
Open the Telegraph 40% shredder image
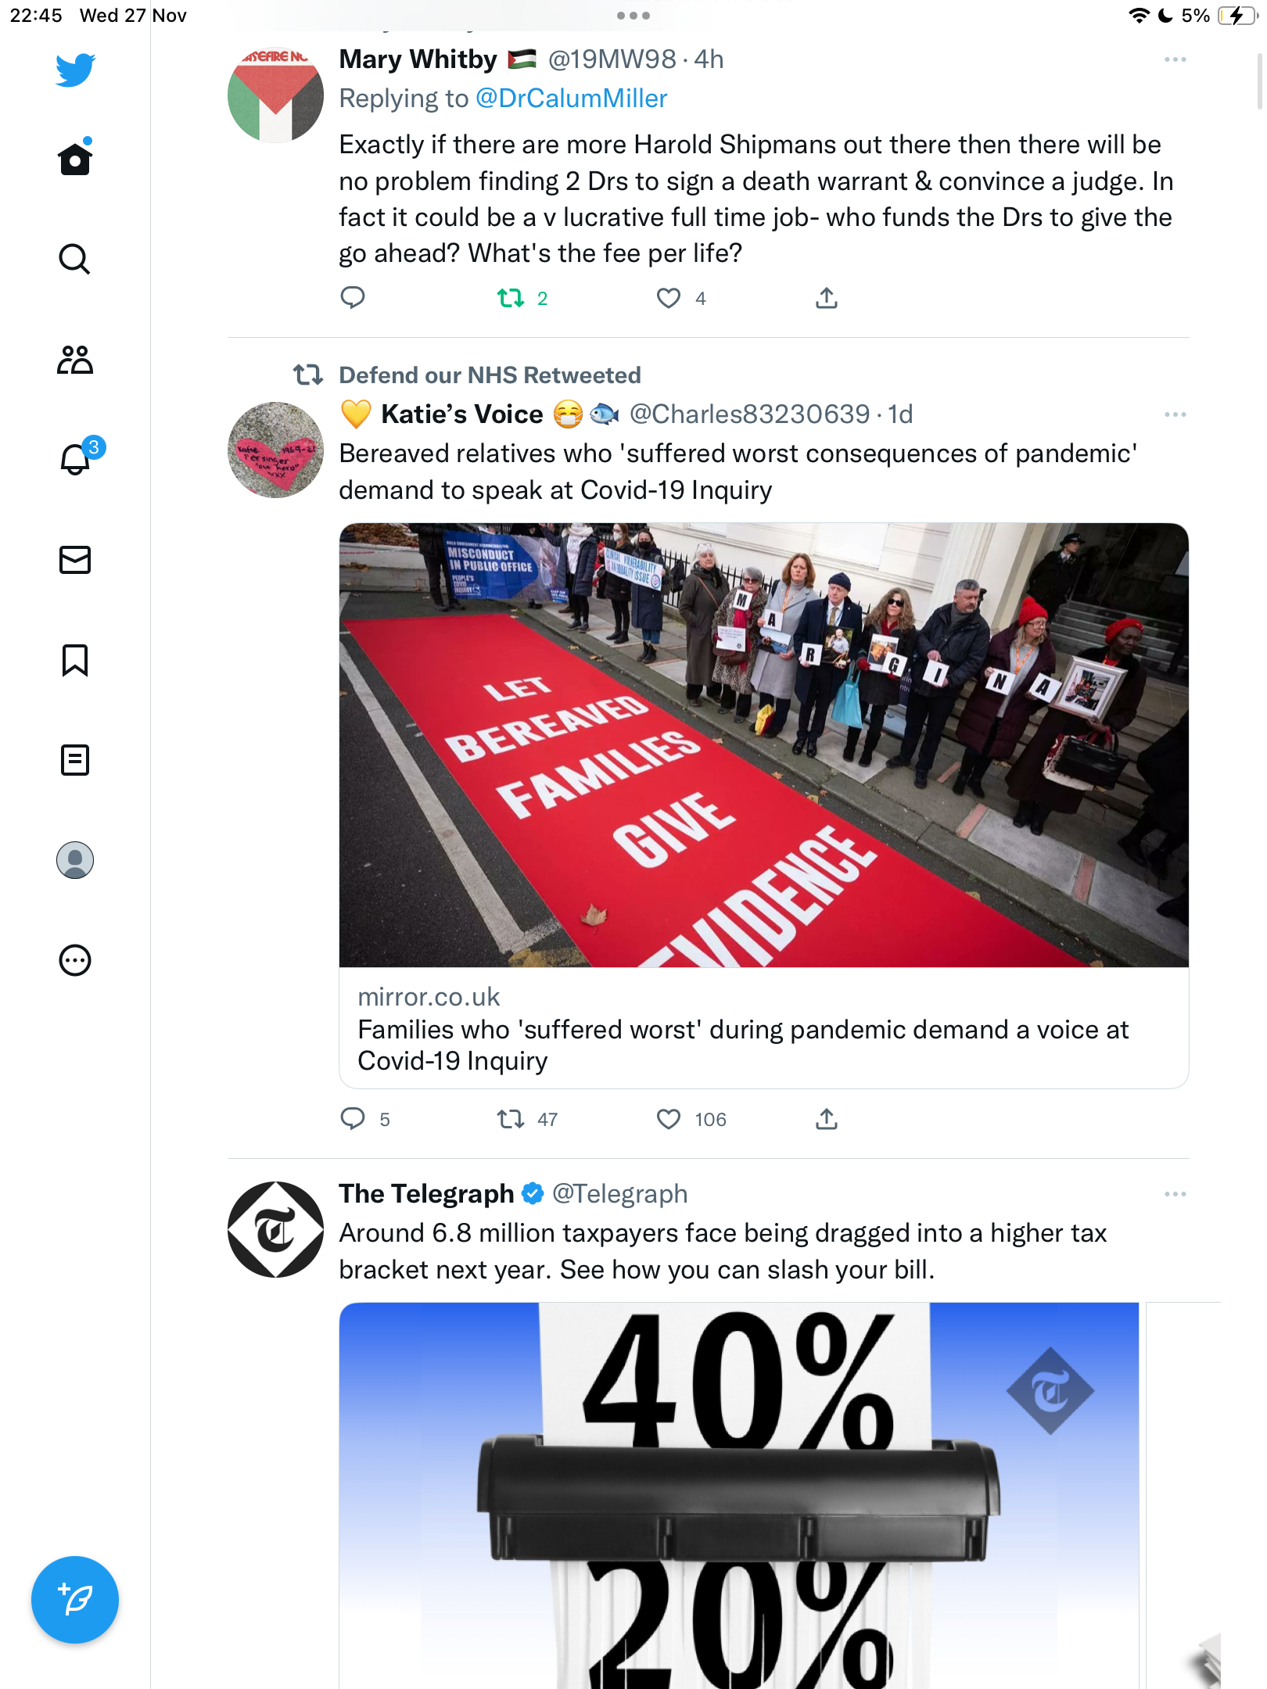coord(738,1495)
